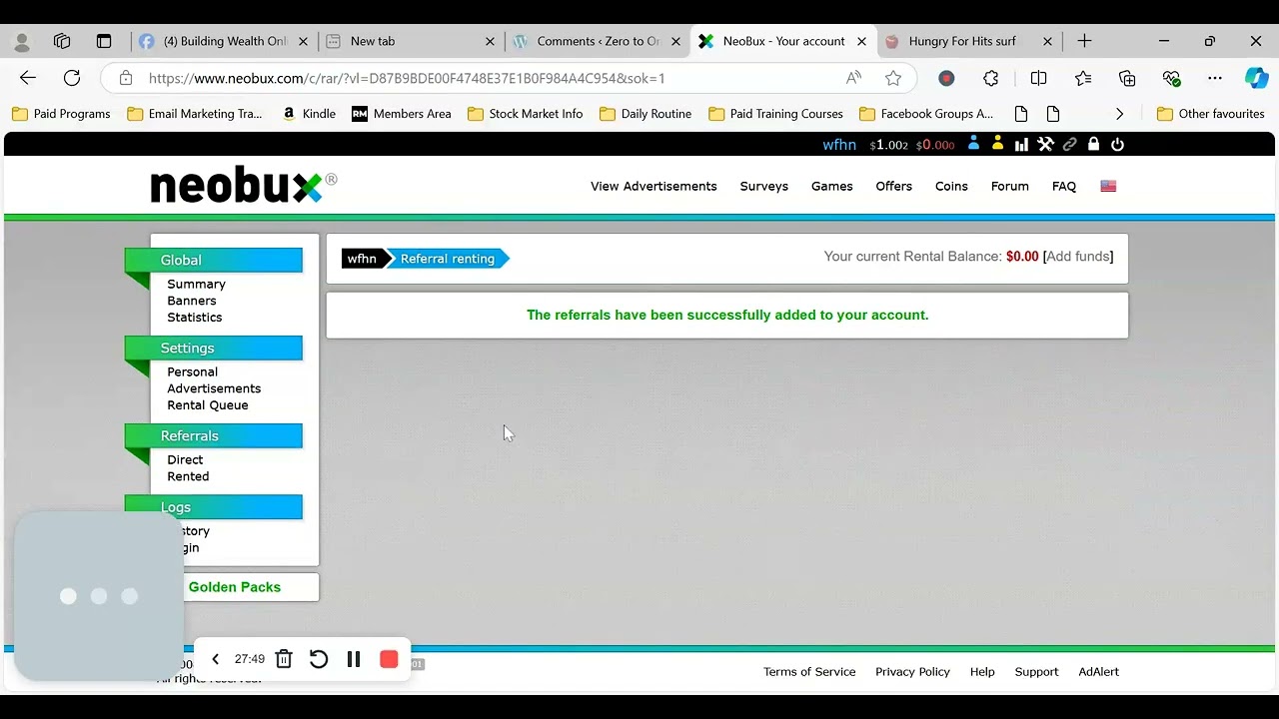The height and width of the screenshot is (719, 1279).
Task: Click Add funds link
Action: tap(1078, 257)
